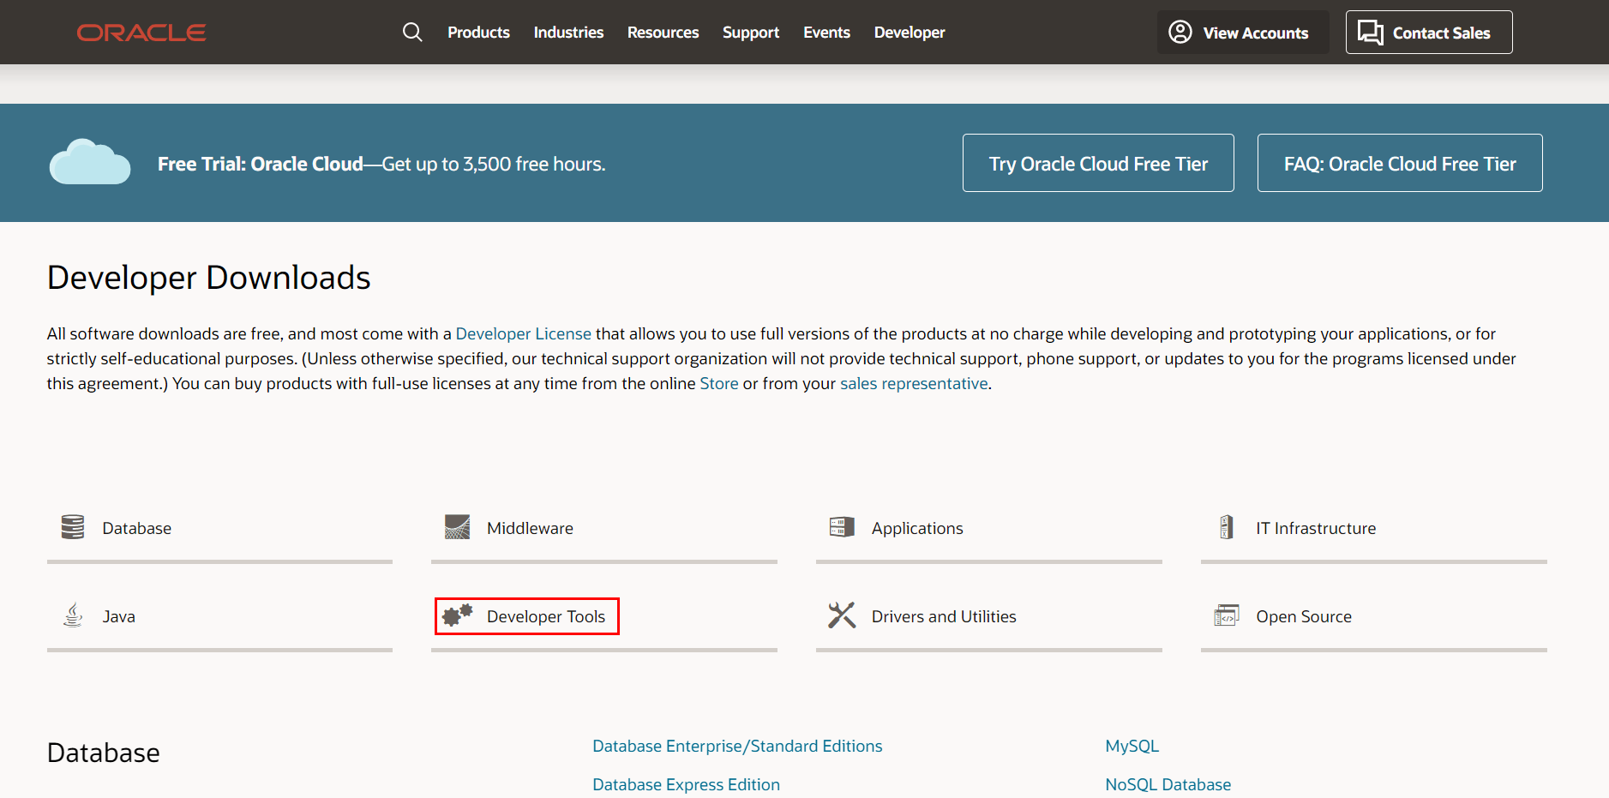Open the Events menu
Image resolution: width=1609 pixels, height=798 pixels.
coord(826,33)
